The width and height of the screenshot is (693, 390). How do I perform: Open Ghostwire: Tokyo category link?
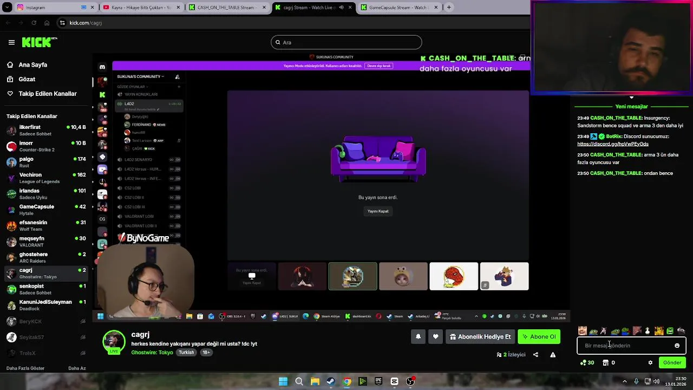152,353
